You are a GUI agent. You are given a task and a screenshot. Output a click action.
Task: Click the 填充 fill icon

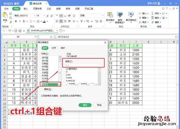tap(152, 18)
